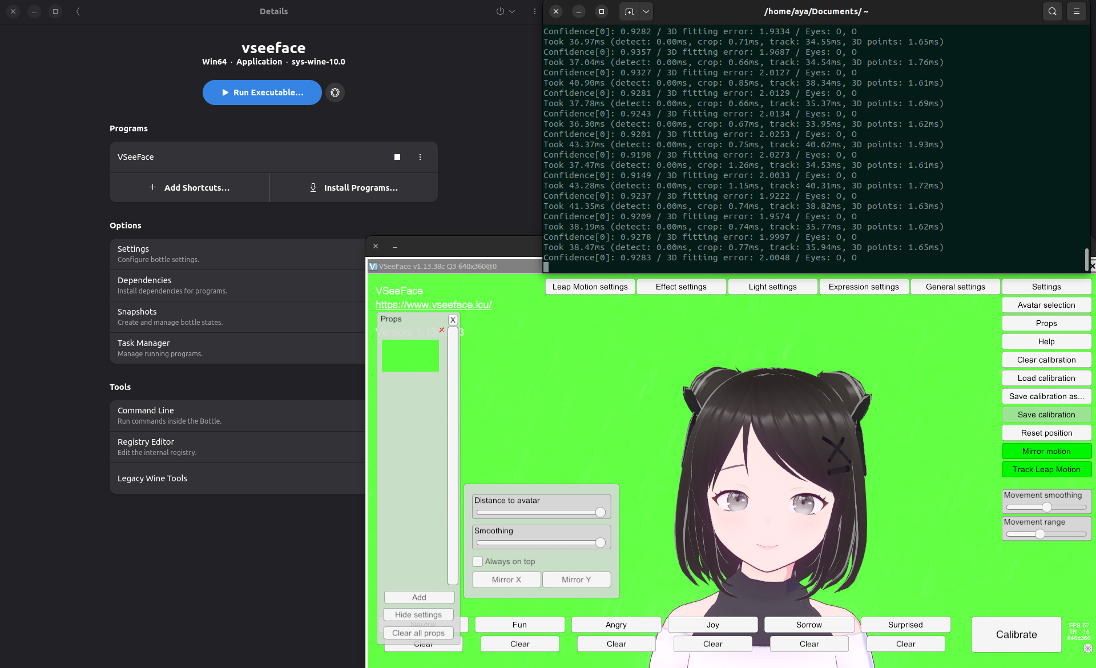
Task: Enable the Always on top checkbox
Action: [477, 561]
